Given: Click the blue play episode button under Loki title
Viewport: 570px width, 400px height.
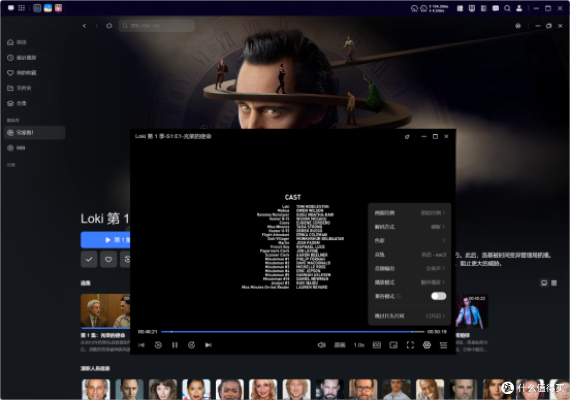Looking at the screenshot, I should coord(106,240).
